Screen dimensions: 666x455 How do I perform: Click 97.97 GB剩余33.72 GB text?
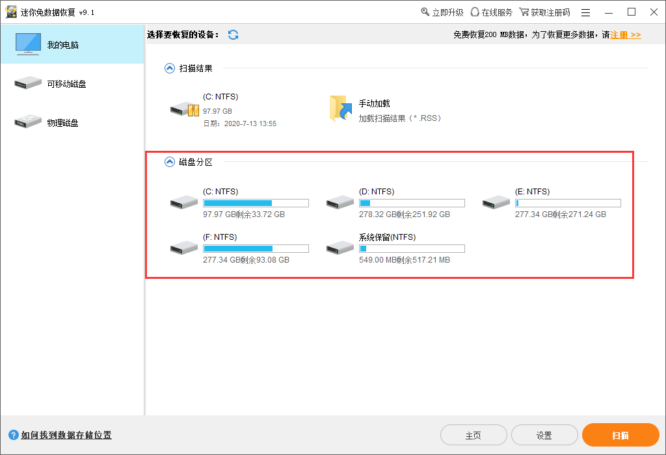[x=244, y=214]
